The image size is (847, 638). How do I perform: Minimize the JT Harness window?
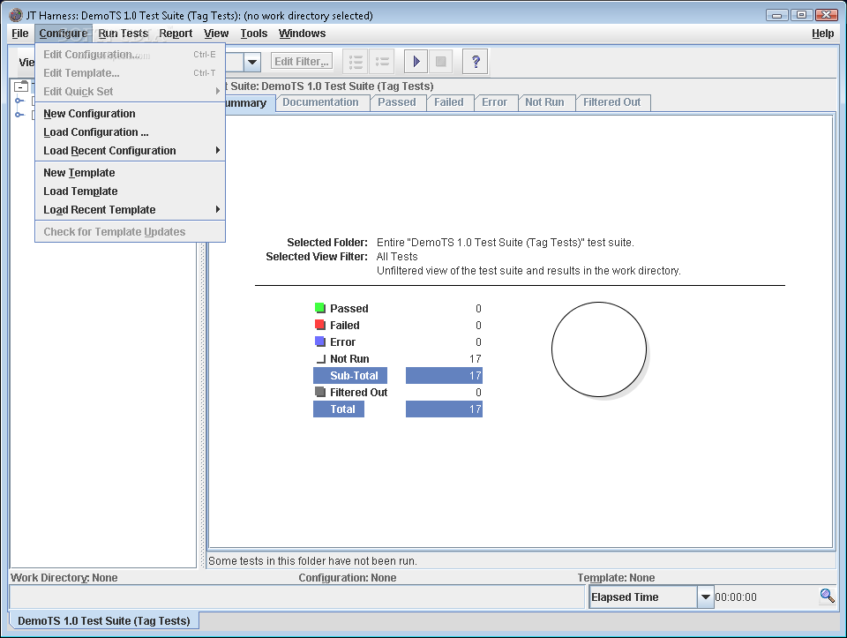(776, 15)
